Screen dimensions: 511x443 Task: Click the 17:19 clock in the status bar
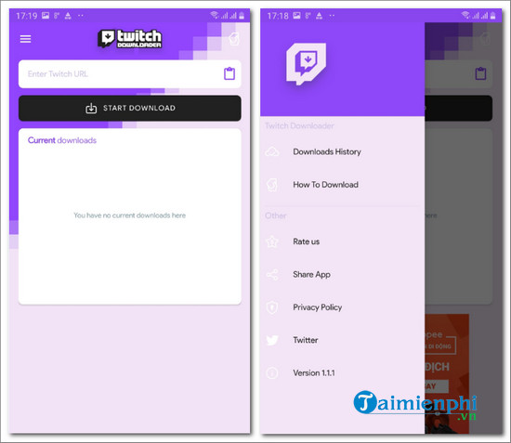point(27,16)
